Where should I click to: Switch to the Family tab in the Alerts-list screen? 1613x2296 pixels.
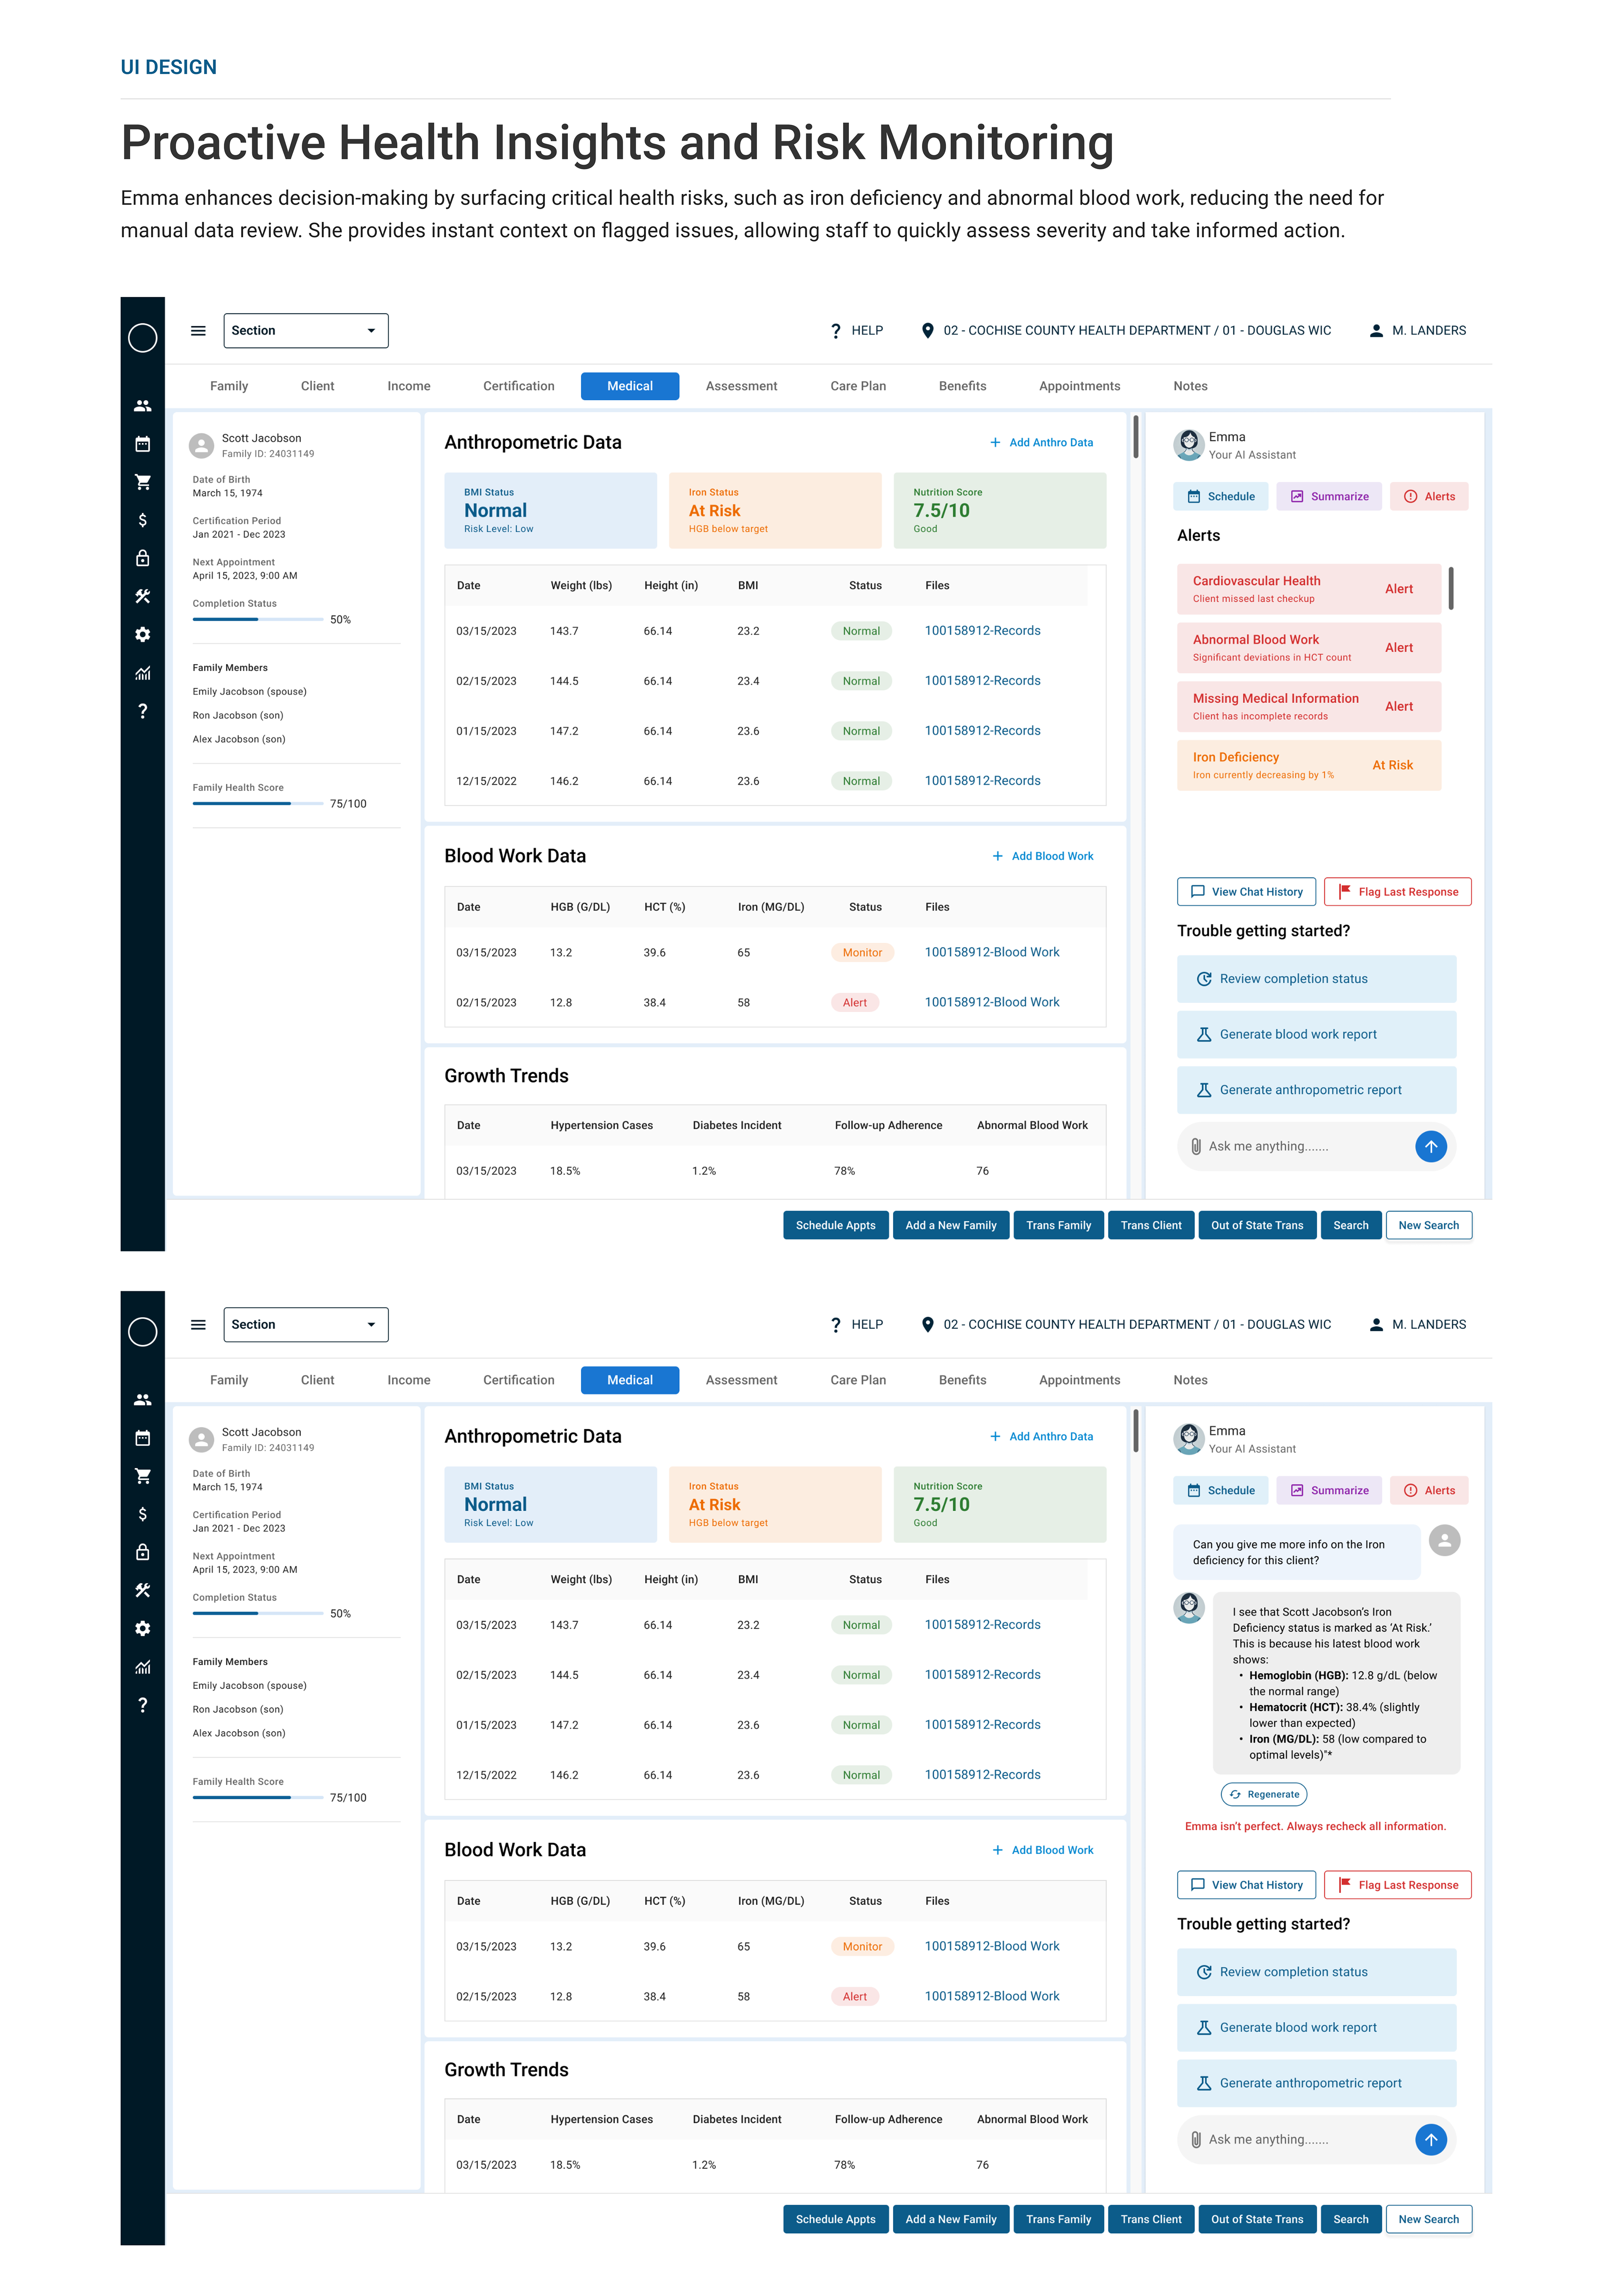[228, 386]
